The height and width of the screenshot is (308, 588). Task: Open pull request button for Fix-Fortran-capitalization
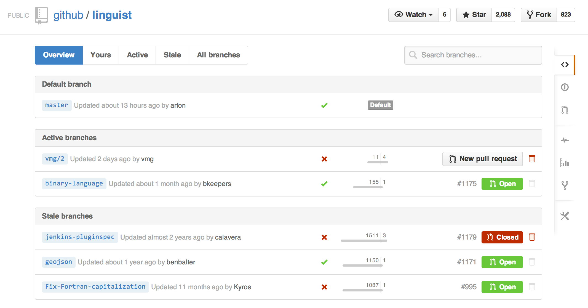click(502, 287)
